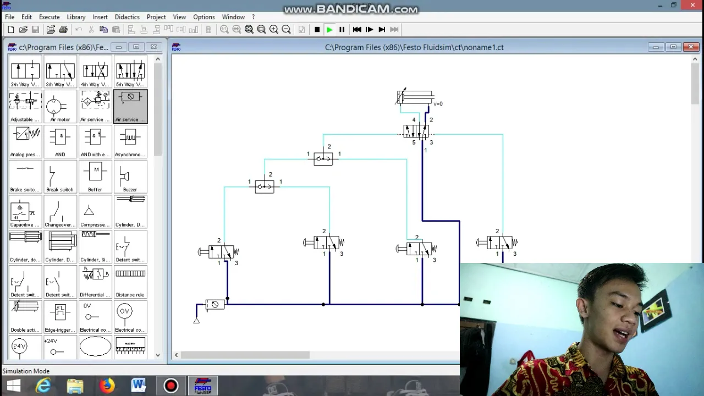The width and height of the screenshot is (704, 396).
Task: Click the zoom out magnifier icon
Action: pyautogui.click(x=286, y=30)
